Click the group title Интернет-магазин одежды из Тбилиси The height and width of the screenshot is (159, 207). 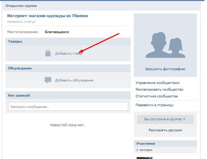click(x=47, y=16)
